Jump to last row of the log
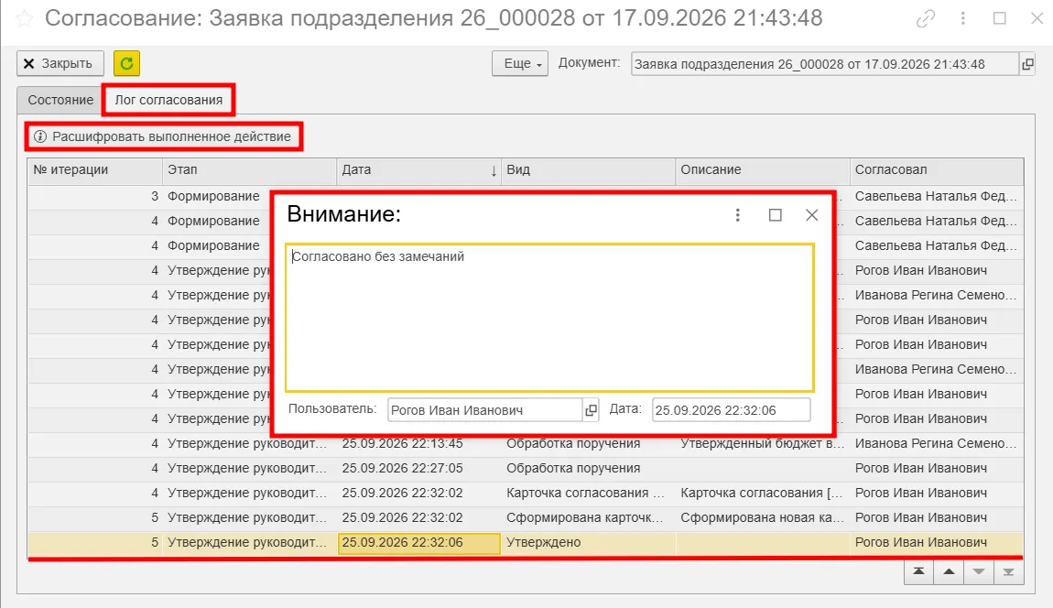 tap(1009, 571)
